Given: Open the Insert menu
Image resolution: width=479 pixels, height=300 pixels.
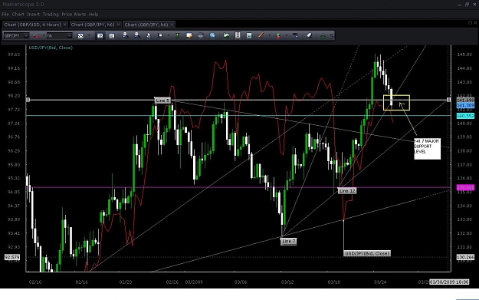Looking at the screenshot, I should [x=33, y=15].
